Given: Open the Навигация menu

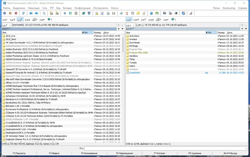Looking at the screenshot, I should (34, 8).
